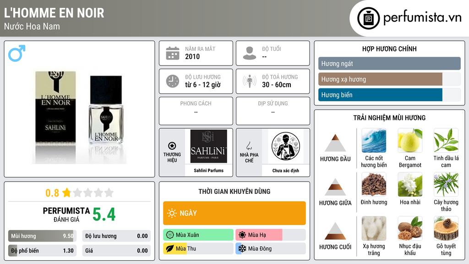This screenshot has width=469, height=264.
Task: Click the sun icon for Mùa Hạ
Action: 242,235
